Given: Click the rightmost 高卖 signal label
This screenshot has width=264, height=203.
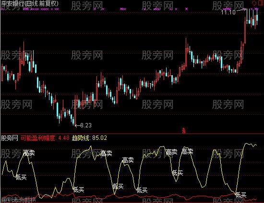Looking at the screenshot, I should (187, 151).
